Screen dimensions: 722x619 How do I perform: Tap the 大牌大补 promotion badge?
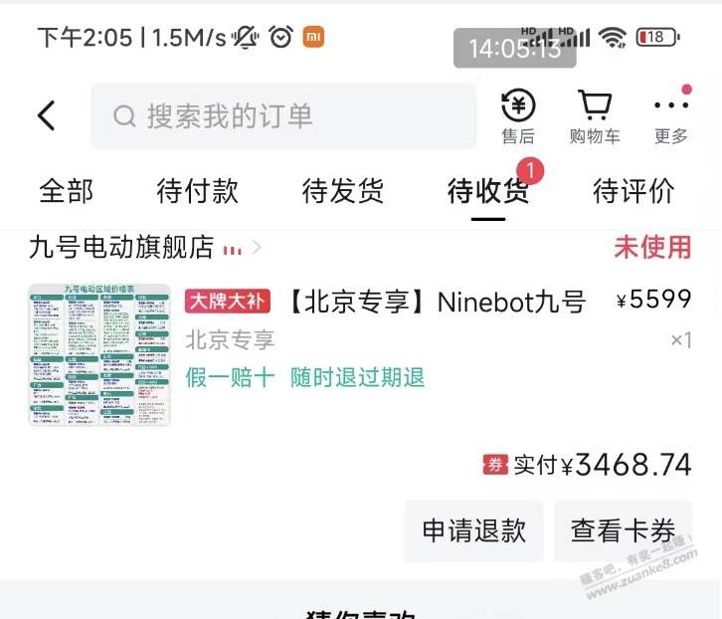tap(228, 302)
